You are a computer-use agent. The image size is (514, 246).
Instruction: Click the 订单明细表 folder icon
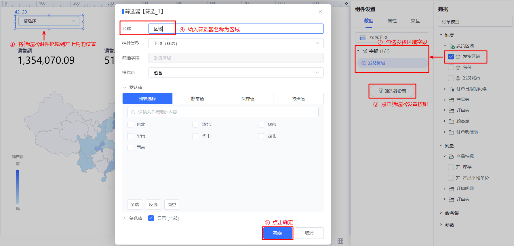(452, 132)
